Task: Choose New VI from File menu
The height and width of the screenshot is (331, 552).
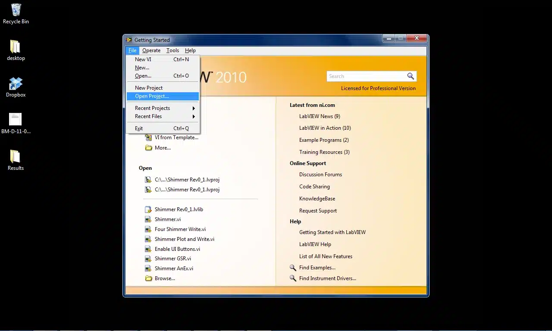Action: 163,59
